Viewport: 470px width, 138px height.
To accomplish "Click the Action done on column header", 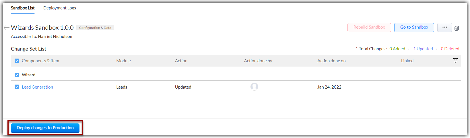I will (331, 61).
